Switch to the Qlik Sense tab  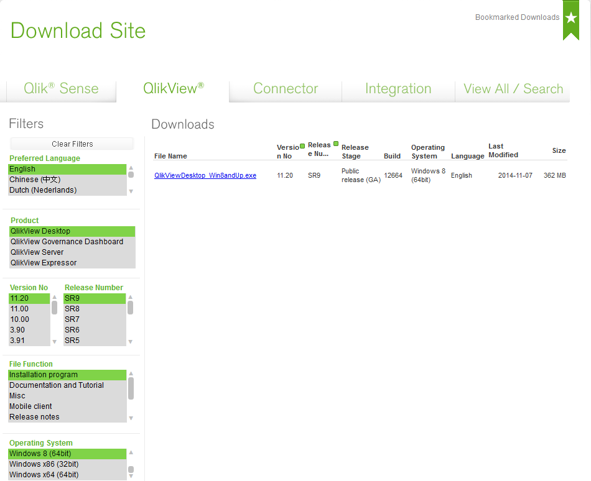[x=61, y=89]
